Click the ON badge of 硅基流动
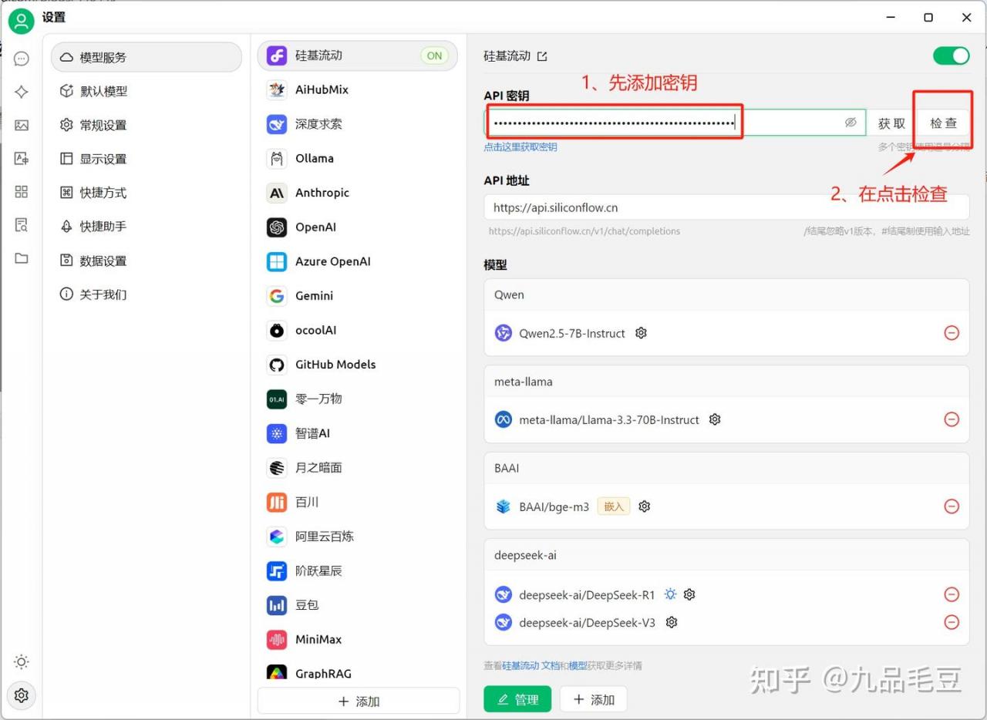Image resolution: width=987 pixels, height=720 pixels. (x=435, y=56)
